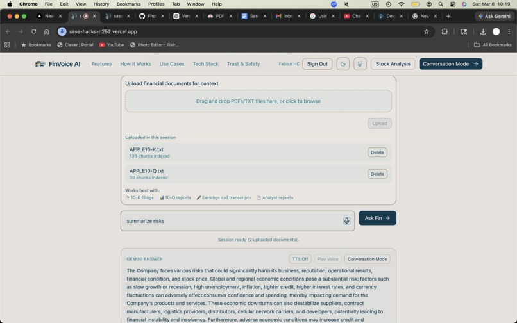Image resolution: width=517 pixels, height=323 pixels.
Task: Toggle dark mode with the moon icon
Action: 343,64
